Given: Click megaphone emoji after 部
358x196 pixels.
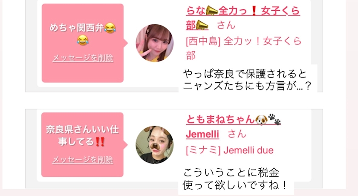Looking at the screenshot, I should (x=202, y=25).
